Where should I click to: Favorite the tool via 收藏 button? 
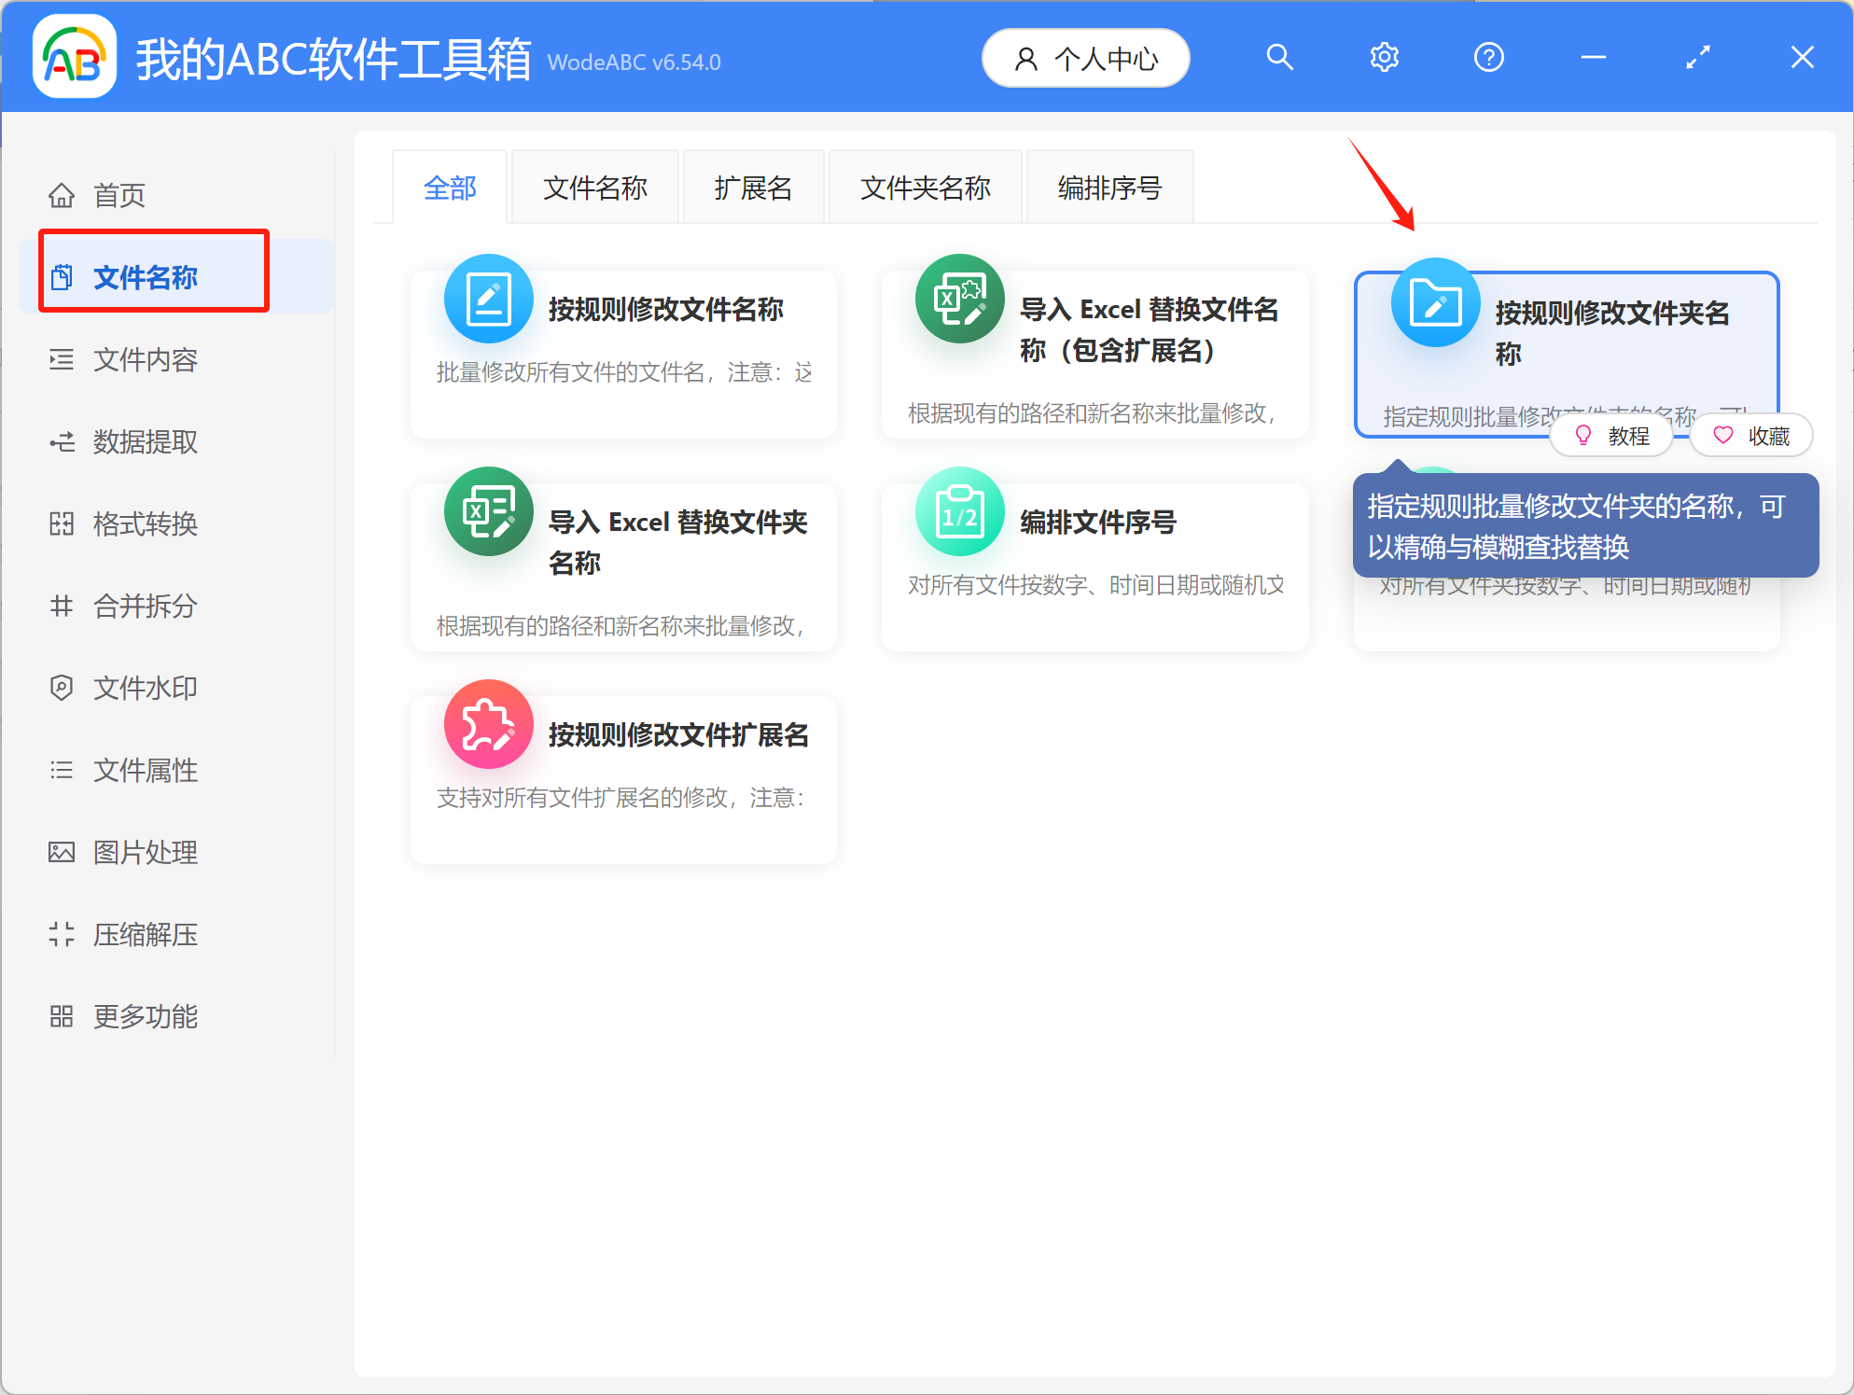point(1751,435)
